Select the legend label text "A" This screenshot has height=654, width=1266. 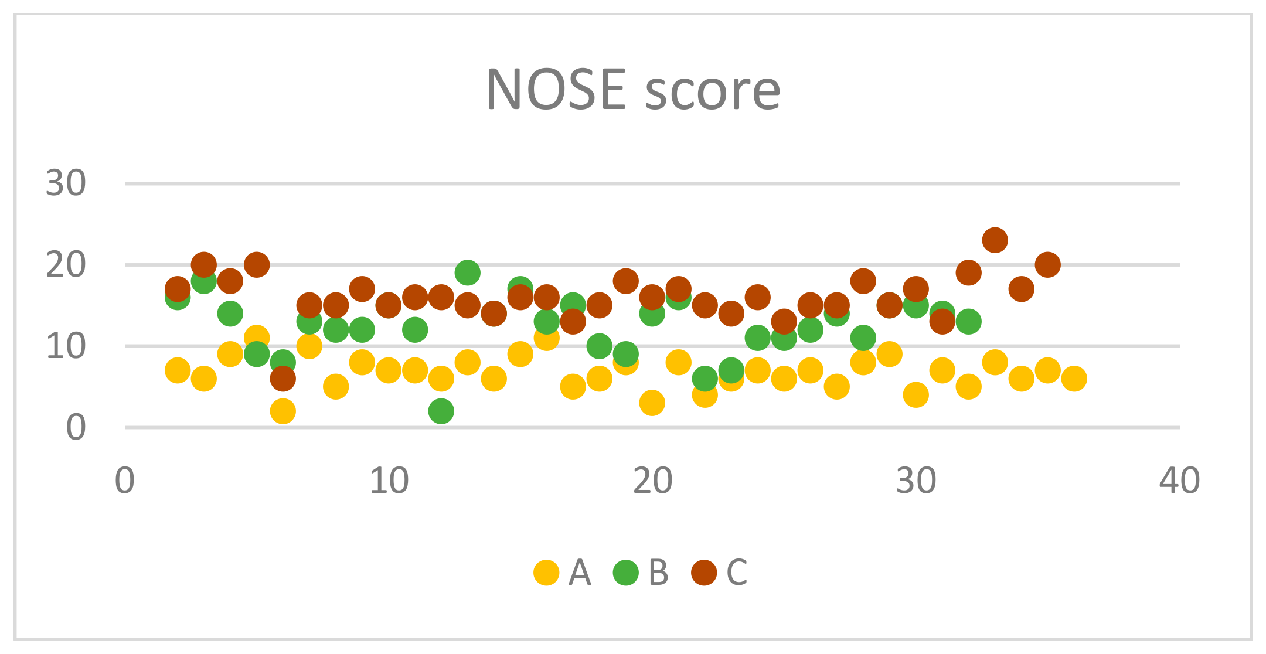(x=580, y=572)
